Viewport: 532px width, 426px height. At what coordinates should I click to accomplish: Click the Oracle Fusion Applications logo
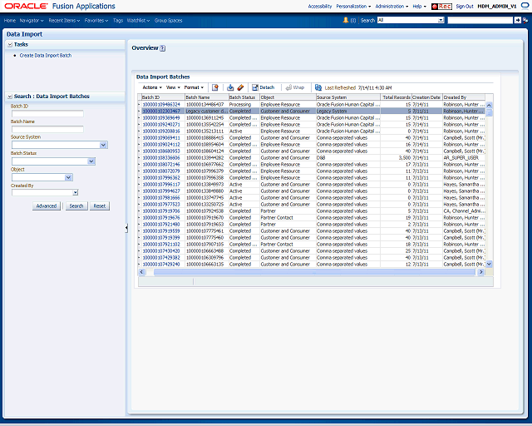point(60,6)
